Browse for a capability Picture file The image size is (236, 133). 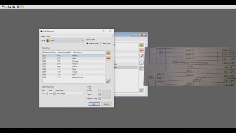point(99,91)
